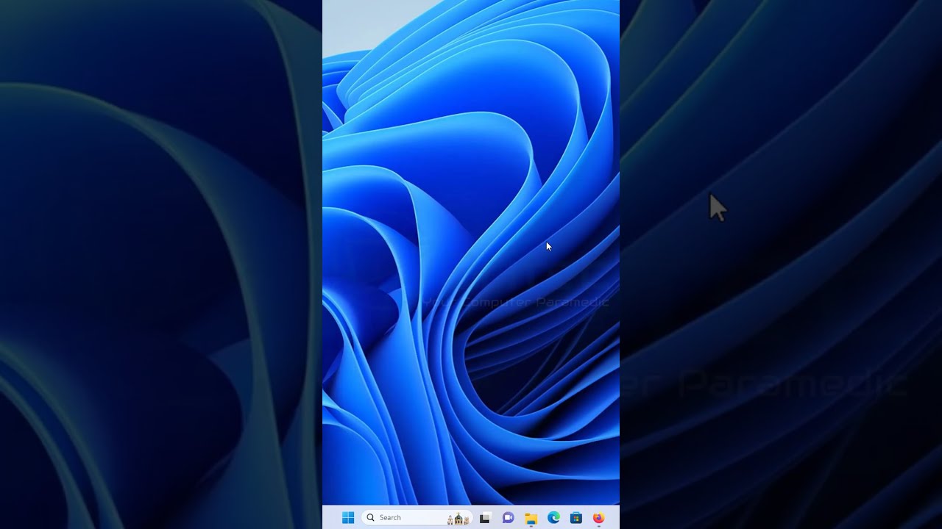Click the taskbar Search box
942x529 pixels.
point(417,518)
